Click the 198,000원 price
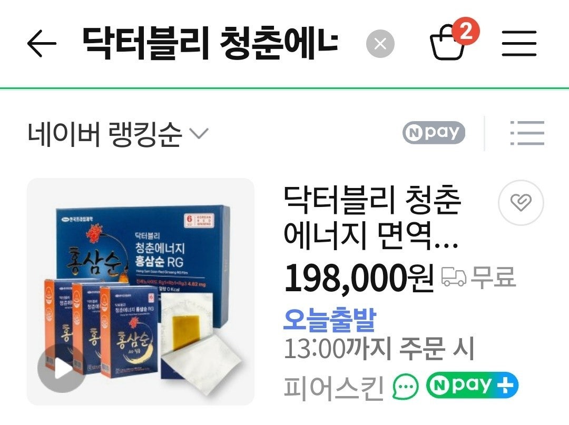This screenshot has height=425, width=569. [359, 278]
